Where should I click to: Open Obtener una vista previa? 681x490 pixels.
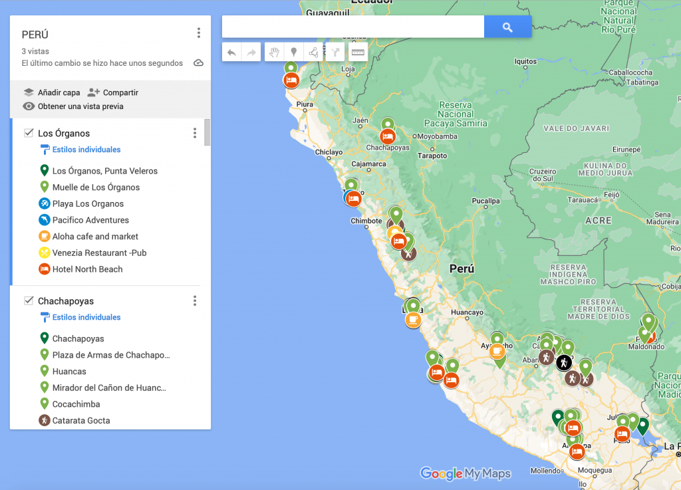coord(73,106)
